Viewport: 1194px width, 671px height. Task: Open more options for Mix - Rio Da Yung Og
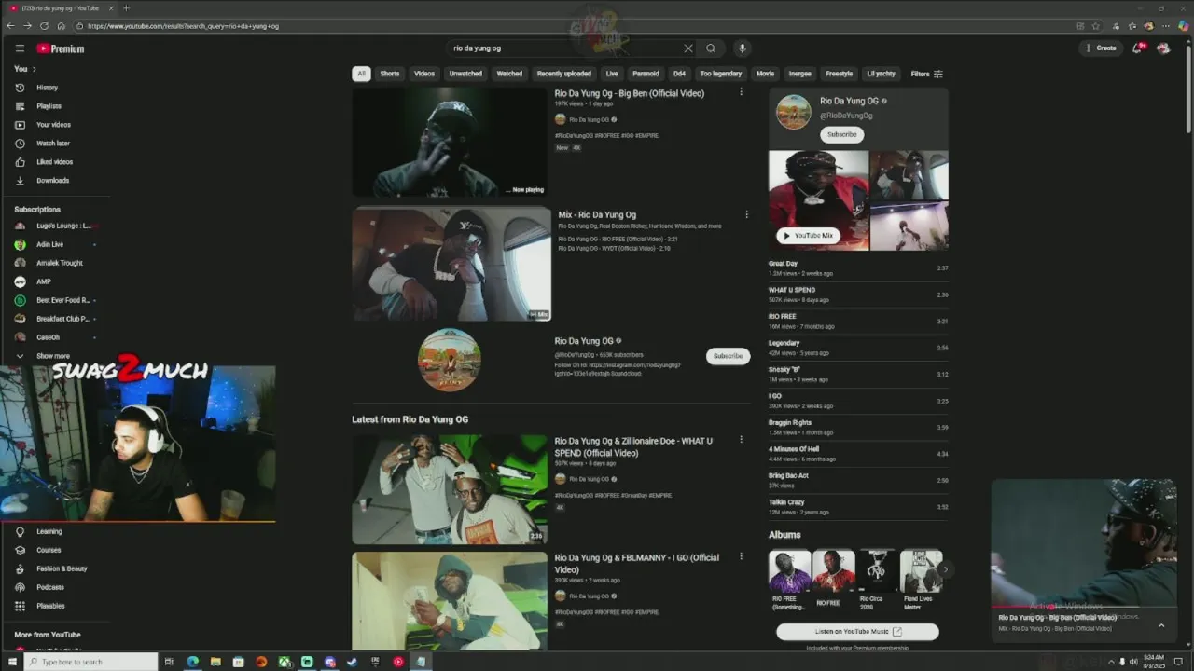tap(746, 214)
